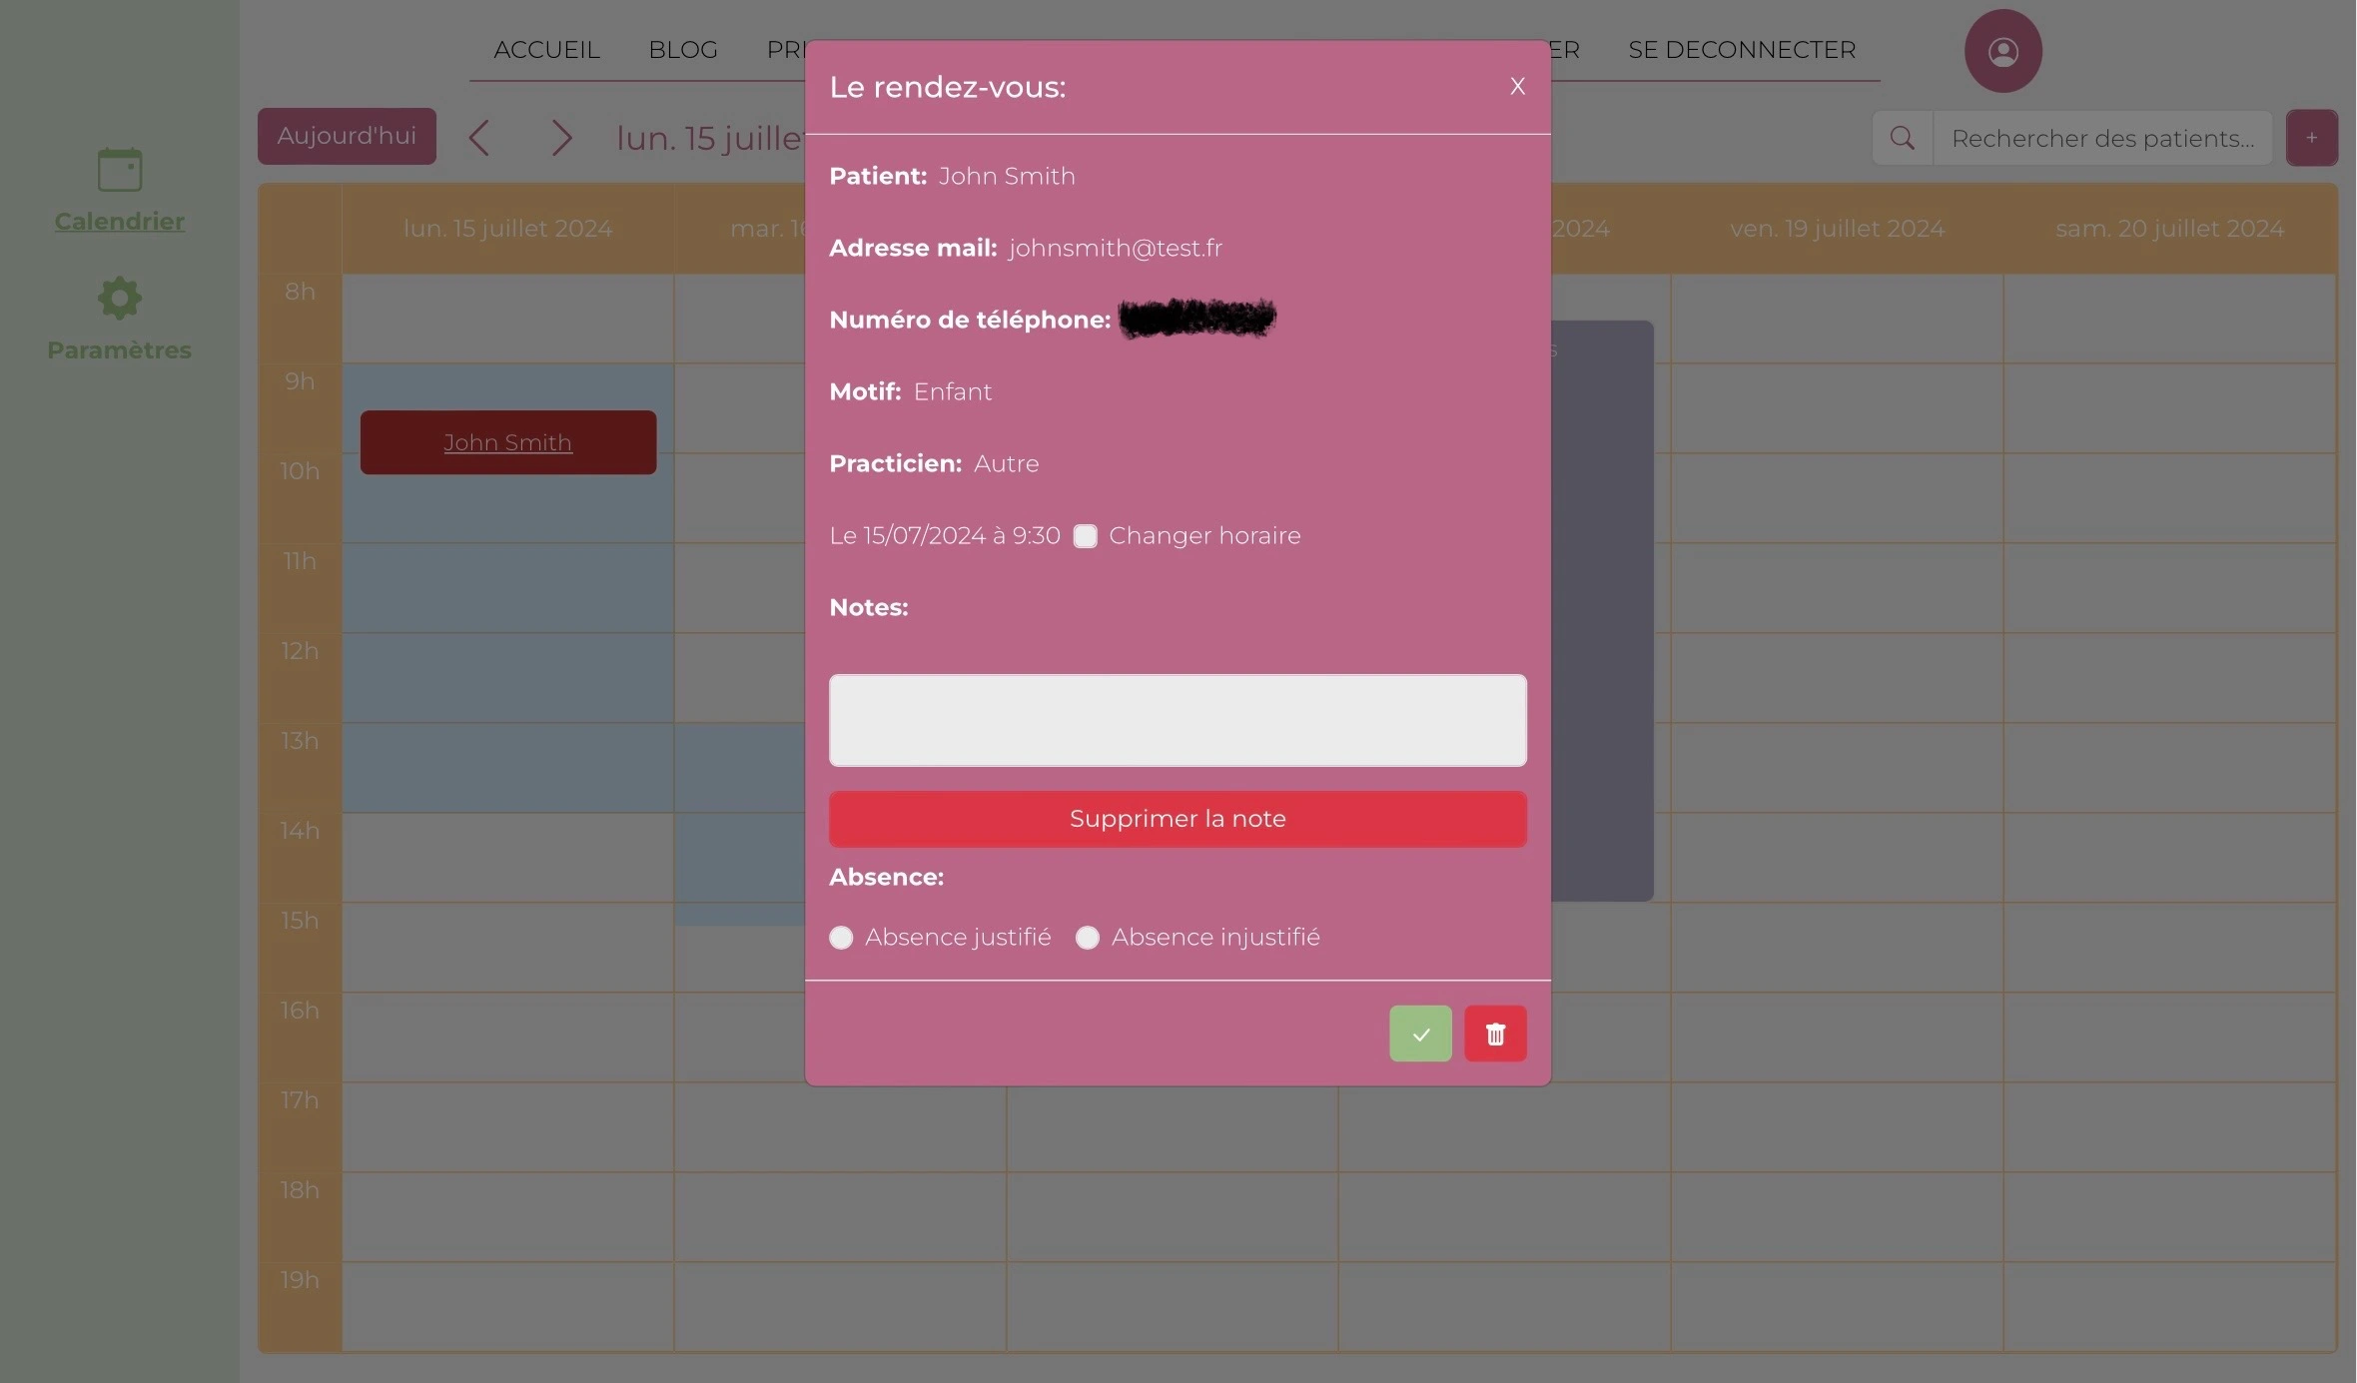Image resolution: width=2357 pixels, height=1383 pixels.
Task: Click the red trash delete icon
Action: pos(1494,1034)
